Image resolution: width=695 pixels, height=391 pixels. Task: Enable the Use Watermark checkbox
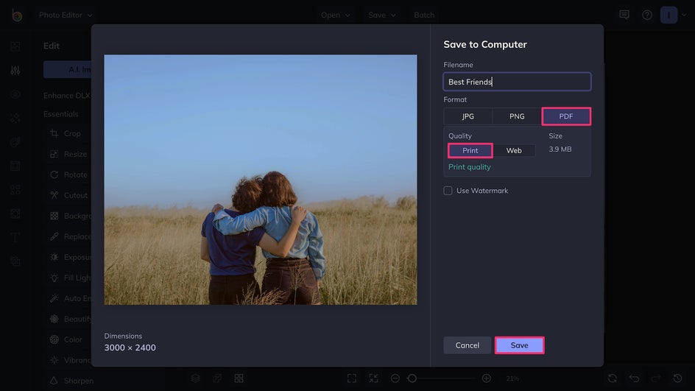[x=448, y=191]
